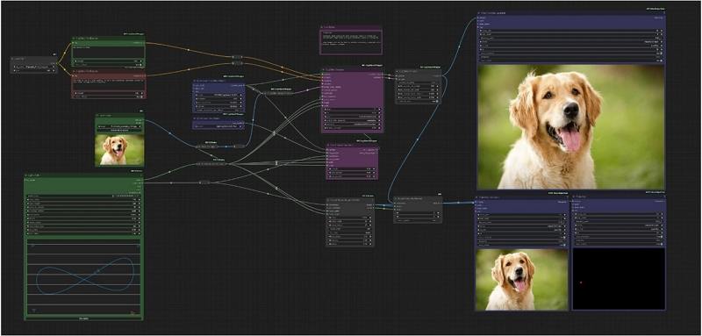The height and width of the screenshot is (336, 702).
Task: Click in the red prompt node's text area
Action: [108, 84]
